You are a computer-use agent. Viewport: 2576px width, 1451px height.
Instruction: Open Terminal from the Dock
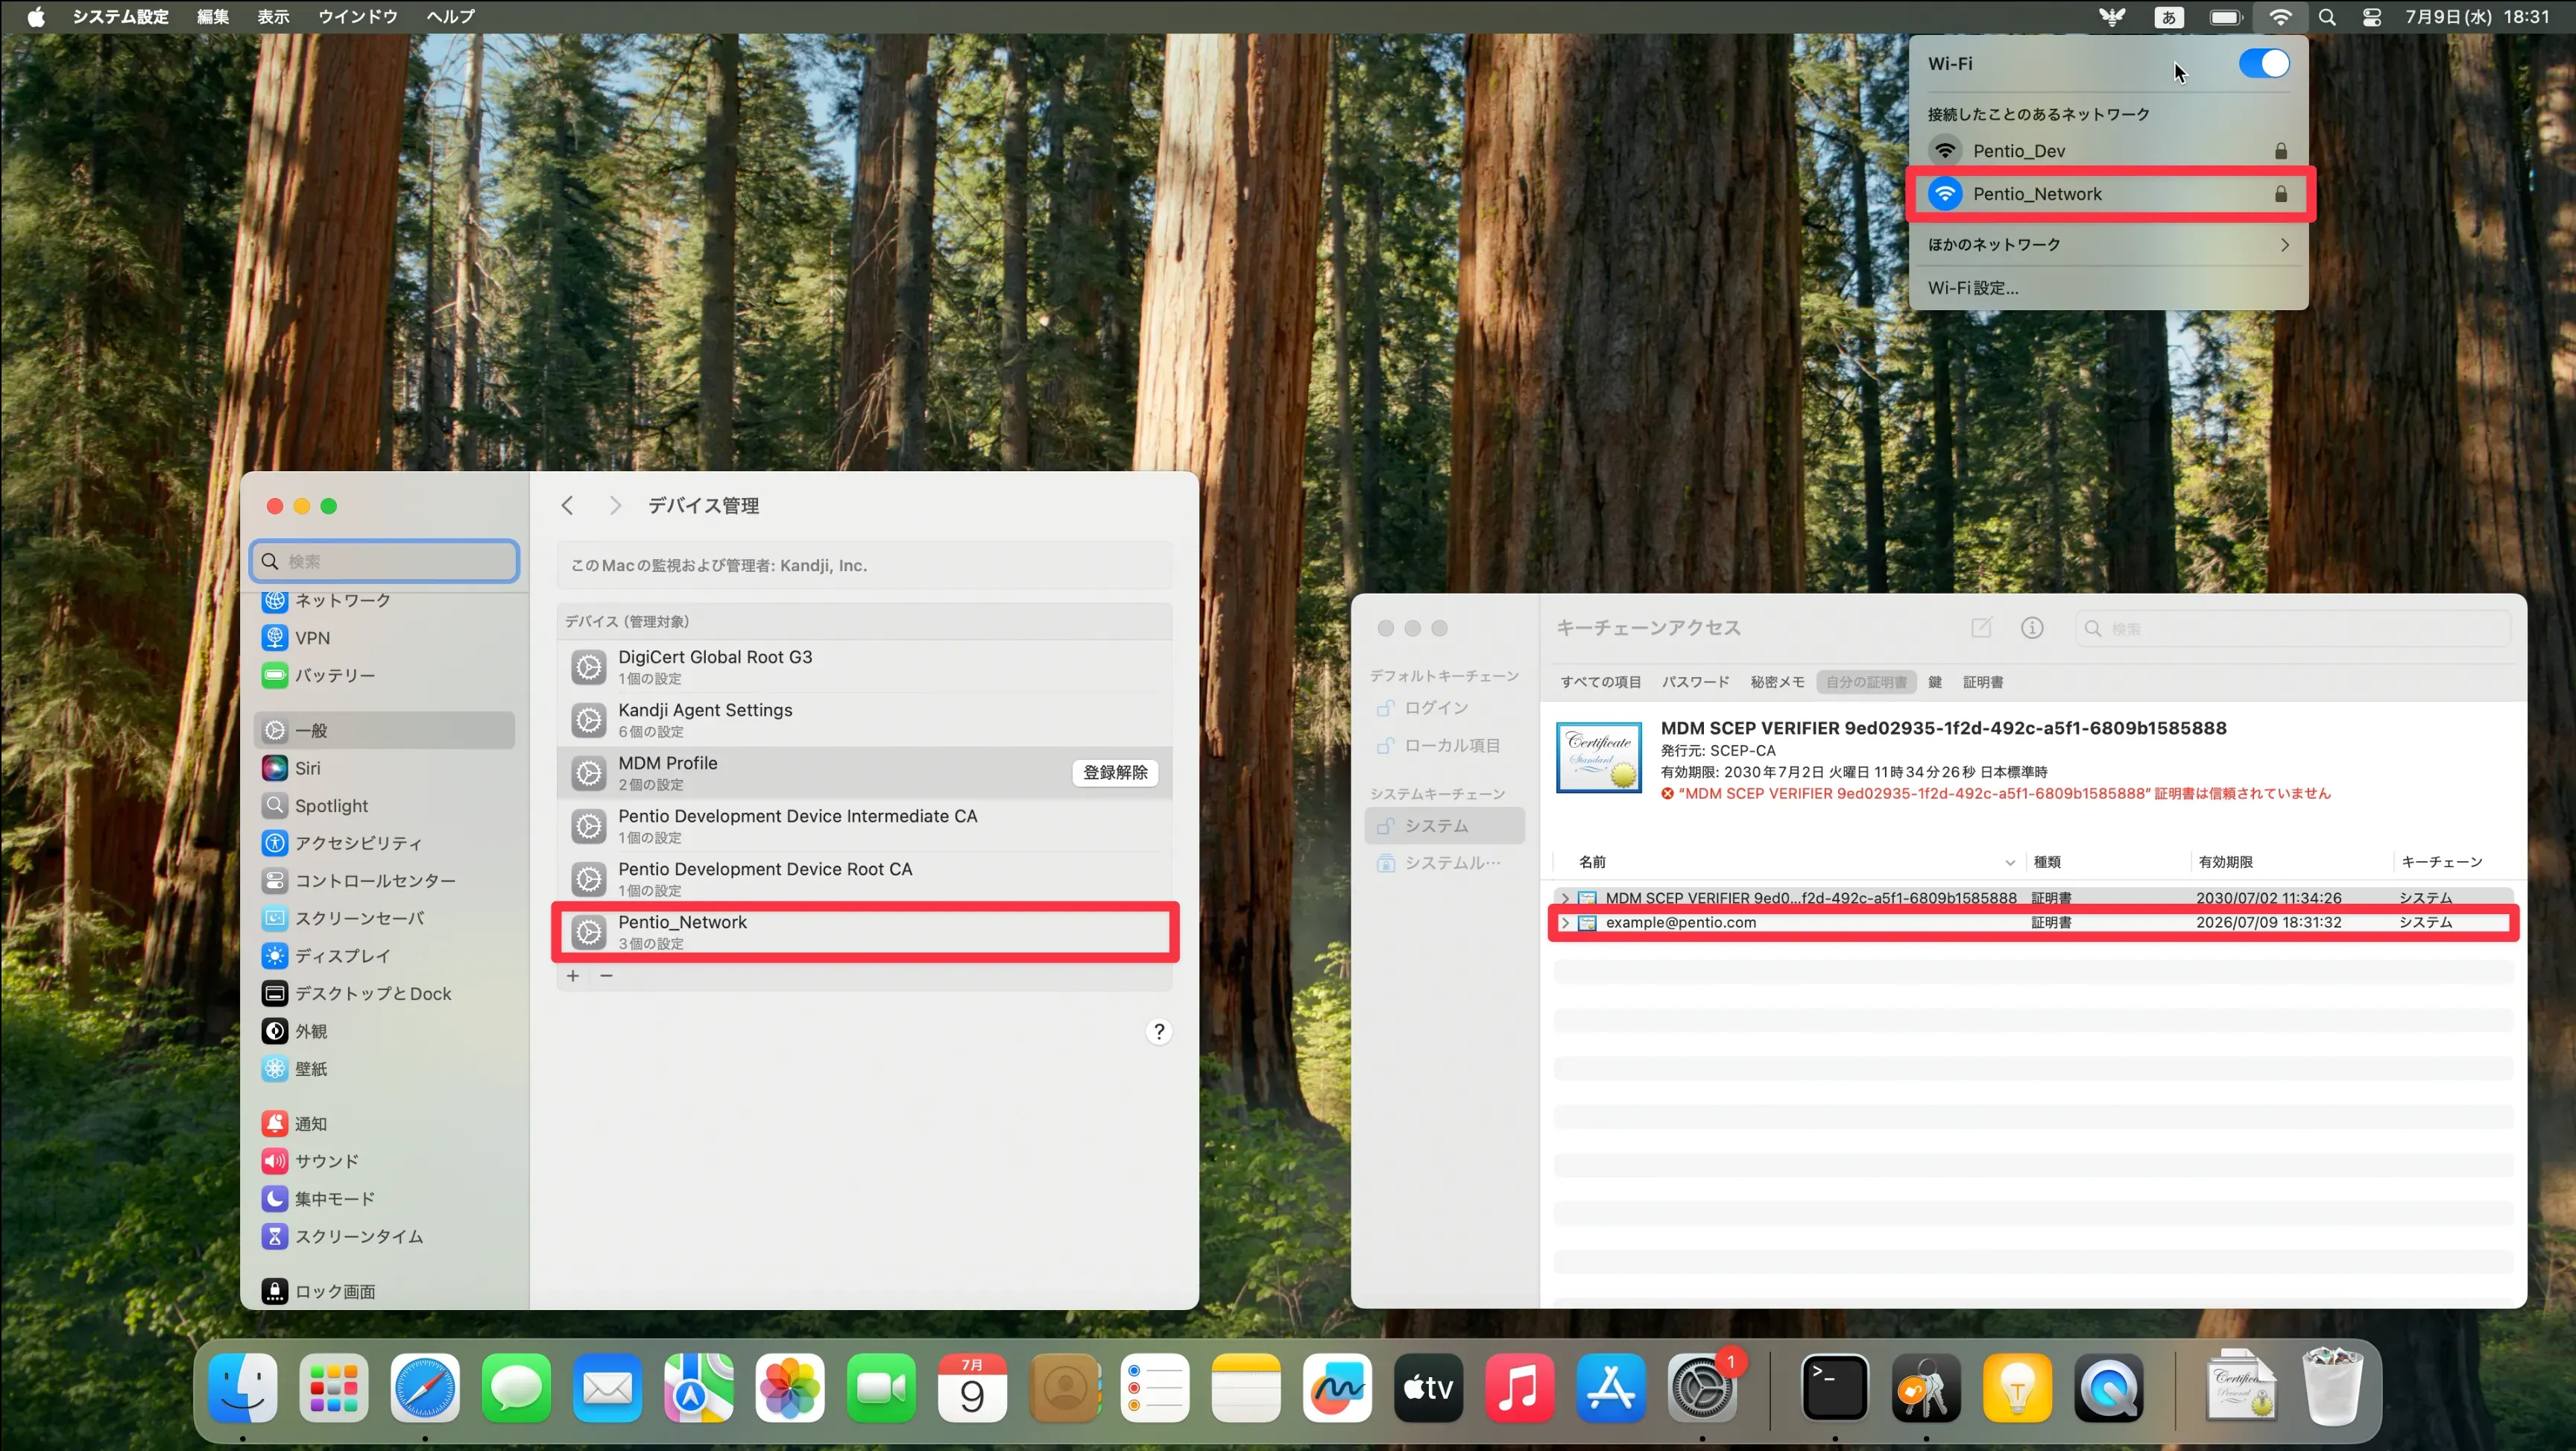(x=1834, y=1388)
